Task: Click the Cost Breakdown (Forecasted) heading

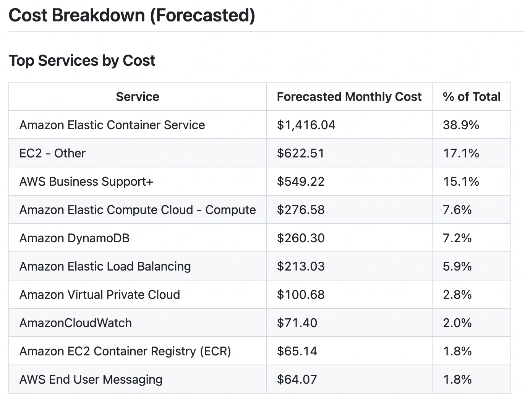Action: tap(132, 15)
